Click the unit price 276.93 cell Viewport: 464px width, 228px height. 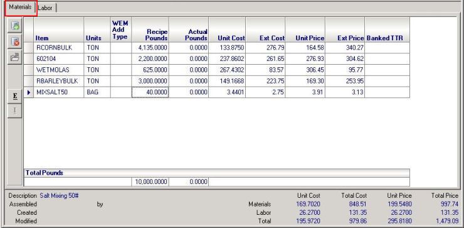click(x=305, y=59)
